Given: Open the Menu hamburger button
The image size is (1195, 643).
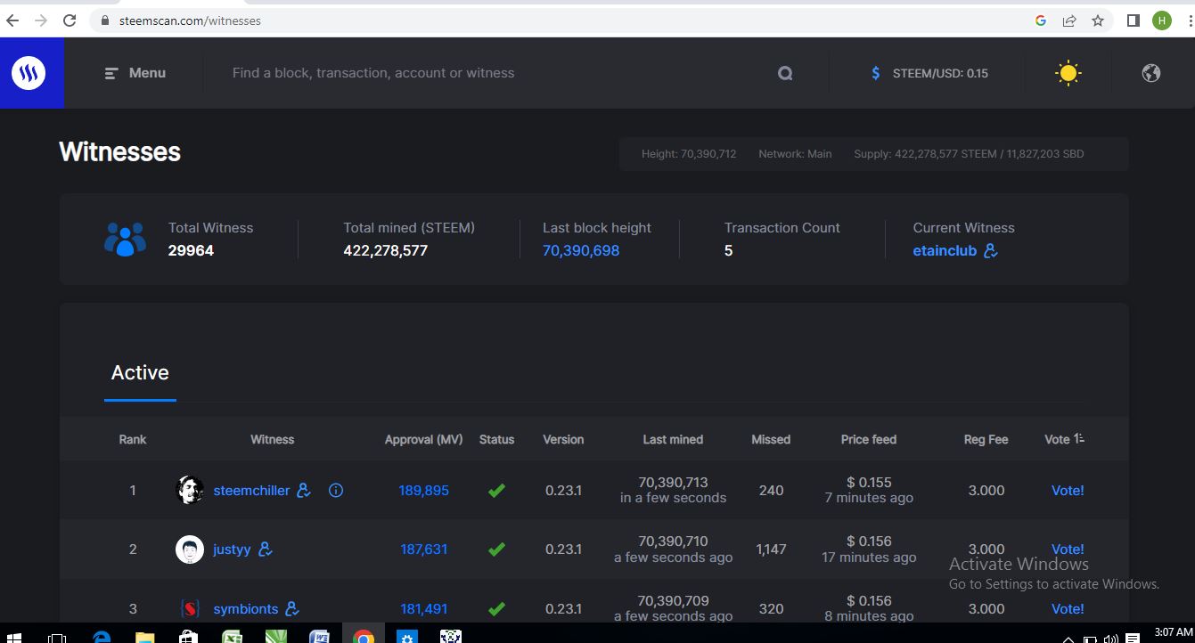Looking at the screenshot, I should pyautogui.click(x=135, y=73).
